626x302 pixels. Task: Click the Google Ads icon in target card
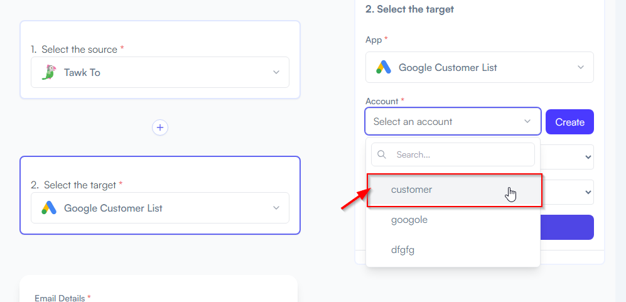tap(49, 208)
